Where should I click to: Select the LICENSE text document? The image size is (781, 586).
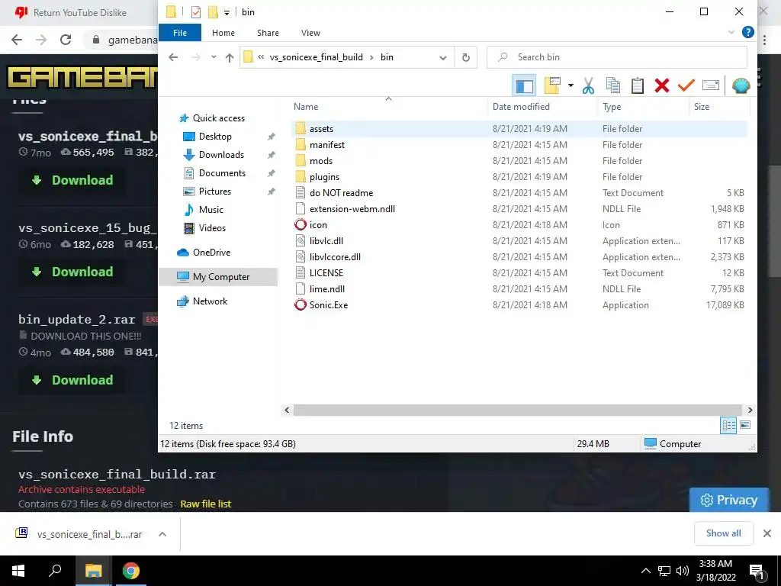(519, 272)
